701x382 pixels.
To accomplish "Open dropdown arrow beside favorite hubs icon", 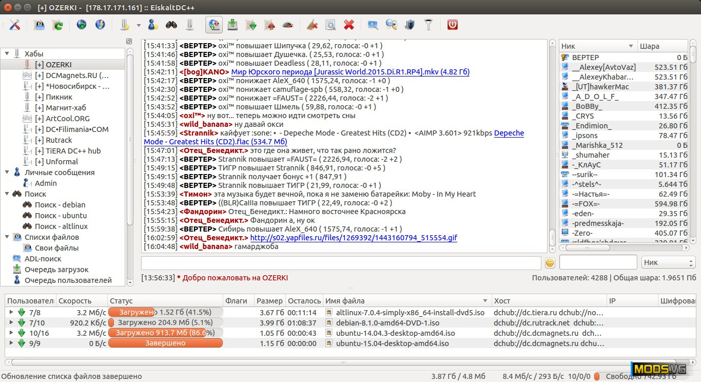I will coord(139,25).
